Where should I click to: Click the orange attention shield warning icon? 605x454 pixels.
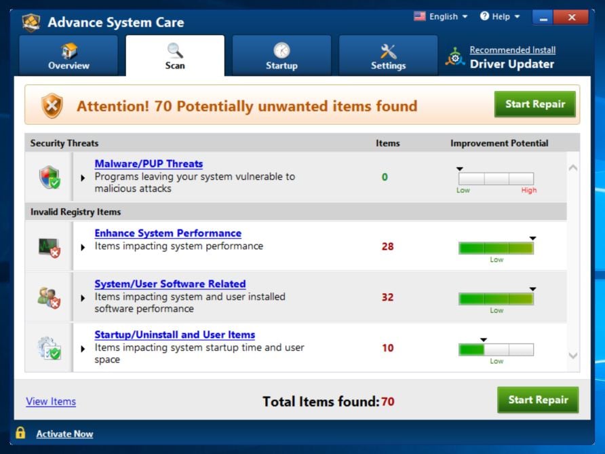pyautogui.click(x=52, y=106)
